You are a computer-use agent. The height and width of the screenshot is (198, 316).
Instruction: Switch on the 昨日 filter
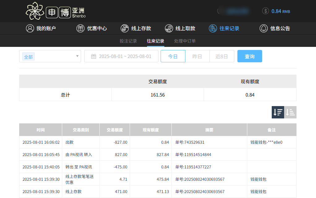coord(197,56)
